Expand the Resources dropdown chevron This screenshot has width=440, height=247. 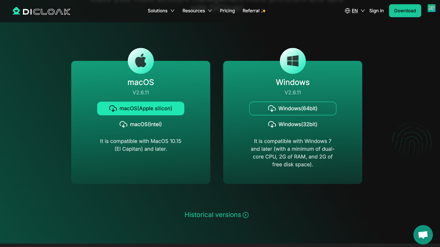tap(210, 11)
